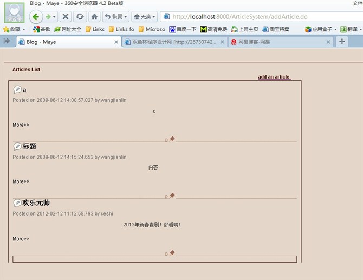Screen dimensions: 363x280
Task: Open the forward history dropdown arrow
Action: [x=54, y=17]
